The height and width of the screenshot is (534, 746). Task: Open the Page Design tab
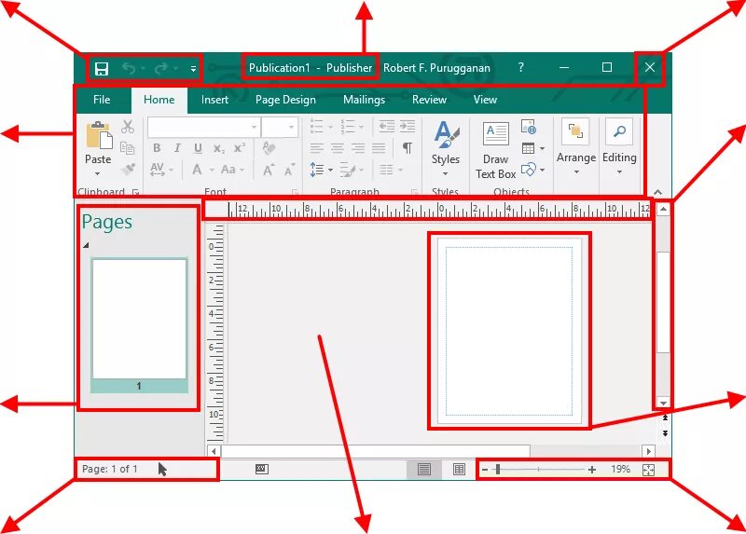point(285,100)
